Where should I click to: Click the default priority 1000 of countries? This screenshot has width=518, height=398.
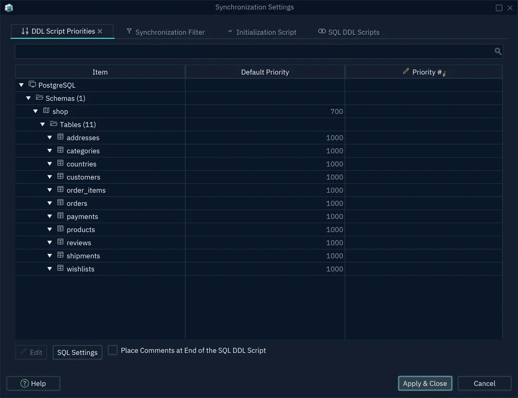[x=265, y=164]
